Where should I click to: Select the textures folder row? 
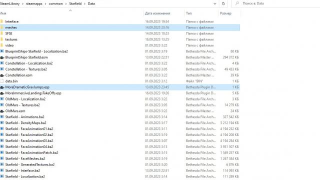click(120, 39)
